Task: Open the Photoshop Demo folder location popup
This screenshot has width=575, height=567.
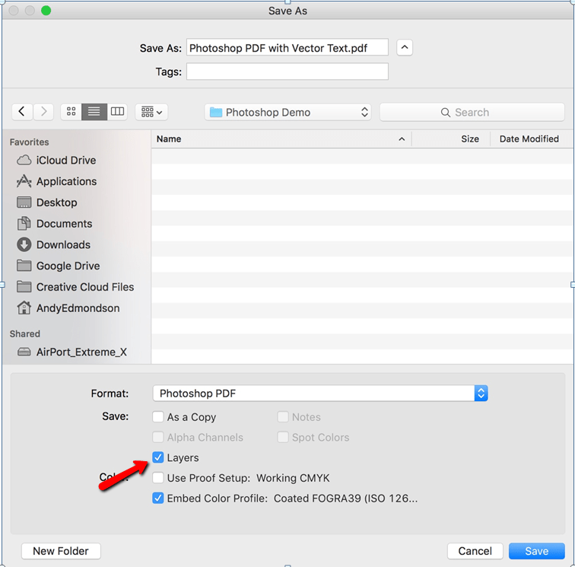Action: coord(287,112)
